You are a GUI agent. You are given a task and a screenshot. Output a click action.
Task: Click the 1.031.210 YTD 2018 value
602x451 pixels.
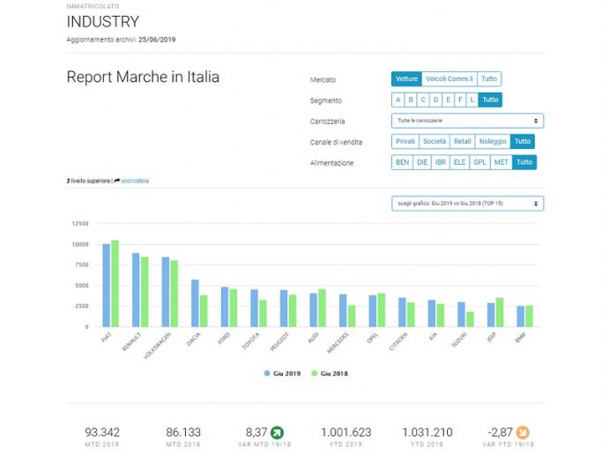427,433
